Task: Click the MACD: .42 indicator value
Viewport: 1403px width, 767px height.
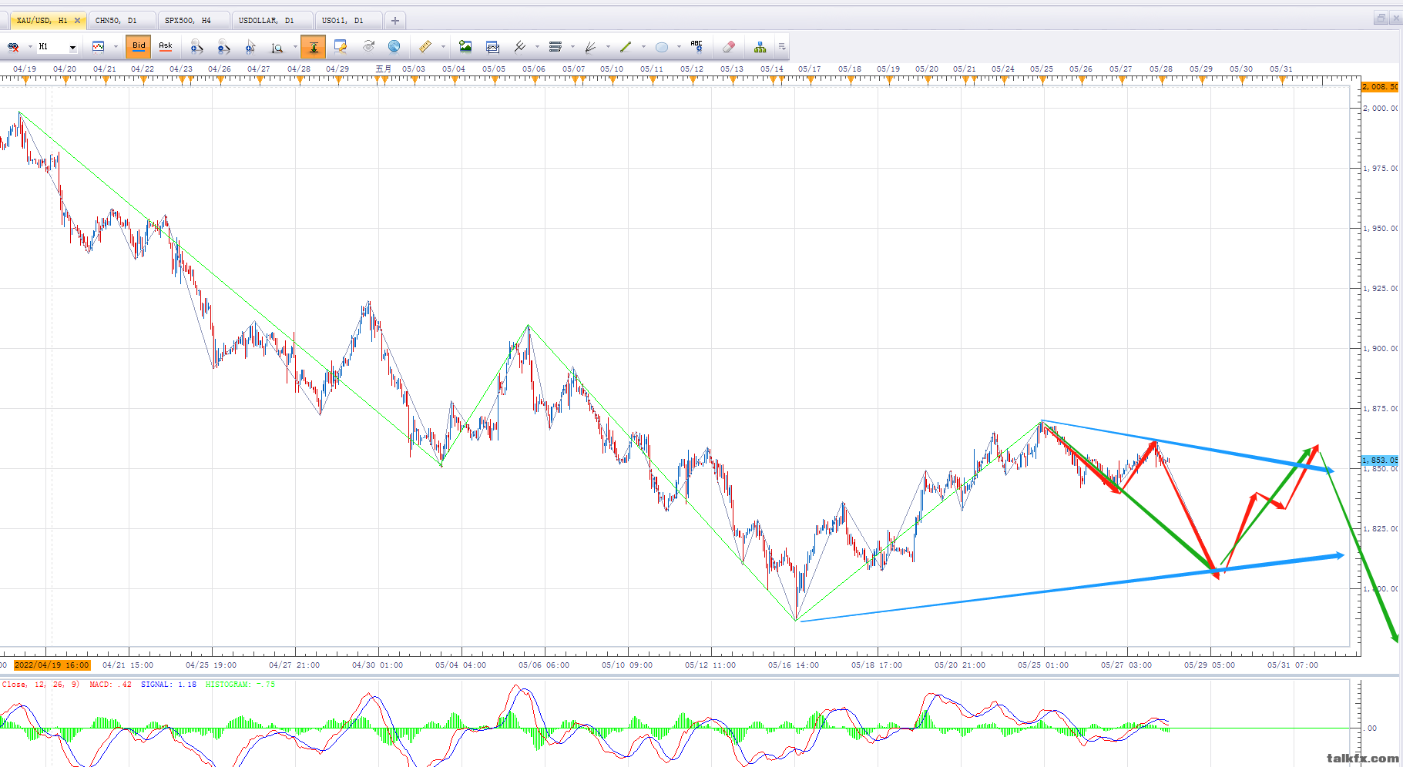Action: pyautogui.click(x=110, y=684)
